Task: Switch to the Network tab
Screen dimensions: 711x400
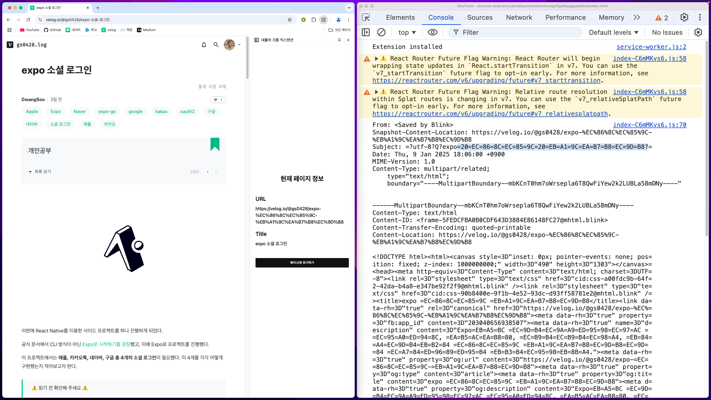Action: pyautogui.click(x=519, y=17)
